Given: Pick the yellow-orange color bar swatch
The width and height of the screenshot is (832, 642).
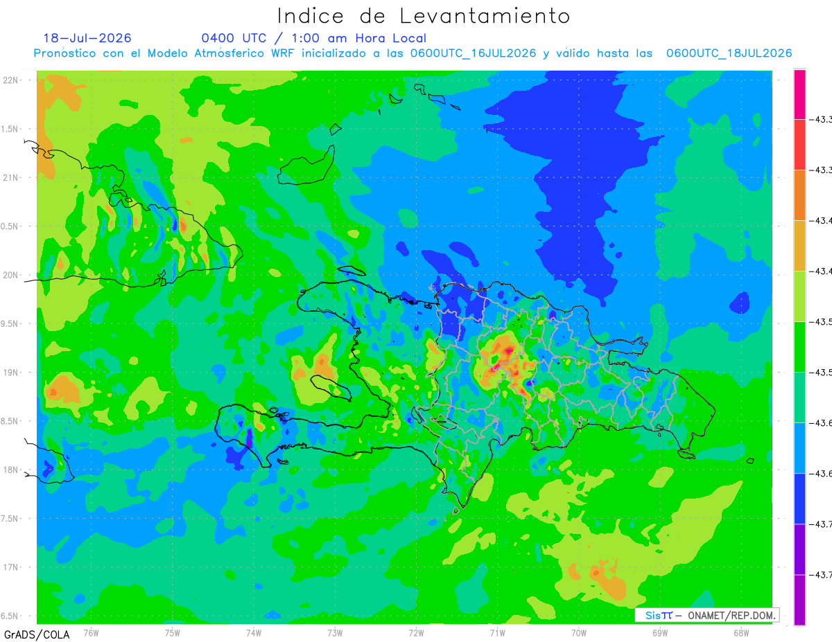Looking at the screenshot, I should [799, 246].
